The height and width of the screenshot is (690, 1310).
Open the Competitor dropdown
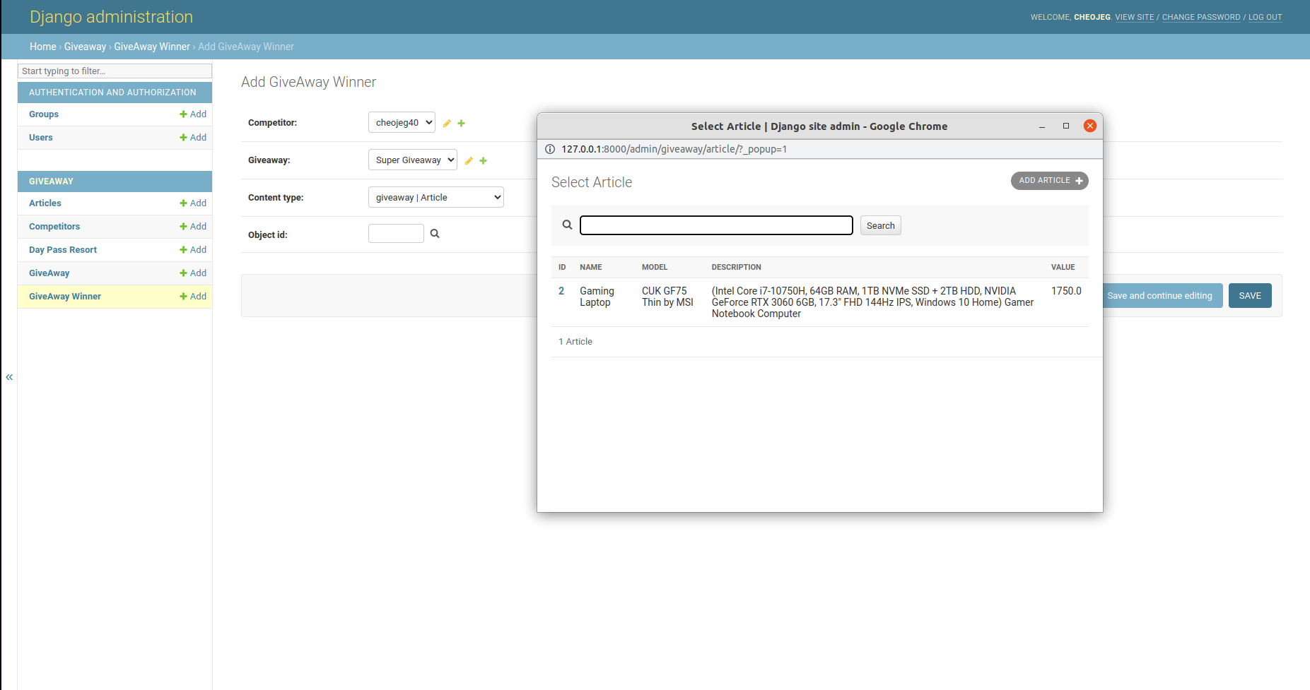click(401, 123)
